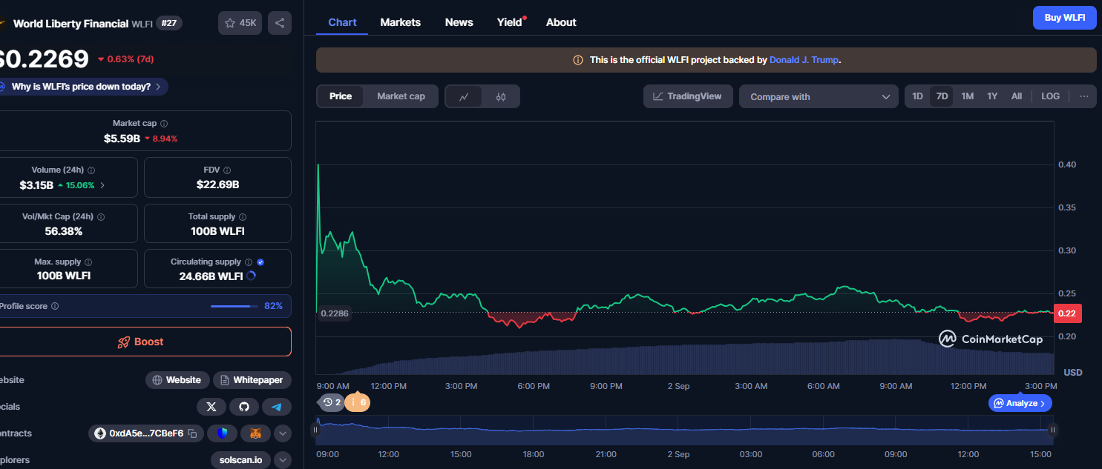Show Profile score info icon
The image size is (1102, 469).
point(55,306)
